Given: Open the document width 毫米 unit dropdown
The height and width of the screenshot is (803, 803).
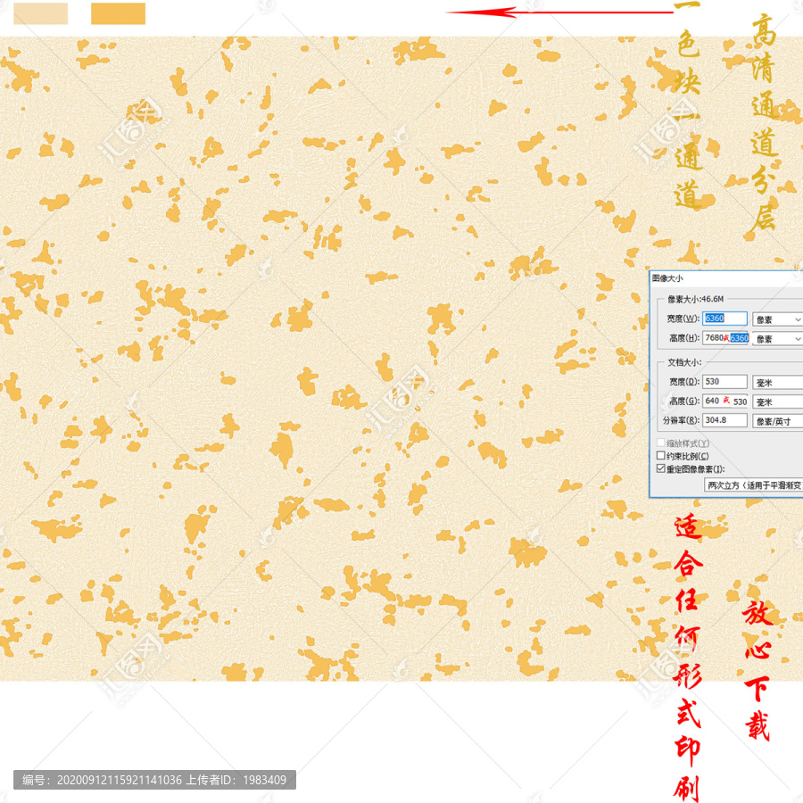Looking at the screenshot, I should (x=777, y=383).
